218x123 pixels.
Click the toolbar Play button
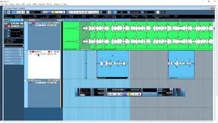[x=59, y=12]
